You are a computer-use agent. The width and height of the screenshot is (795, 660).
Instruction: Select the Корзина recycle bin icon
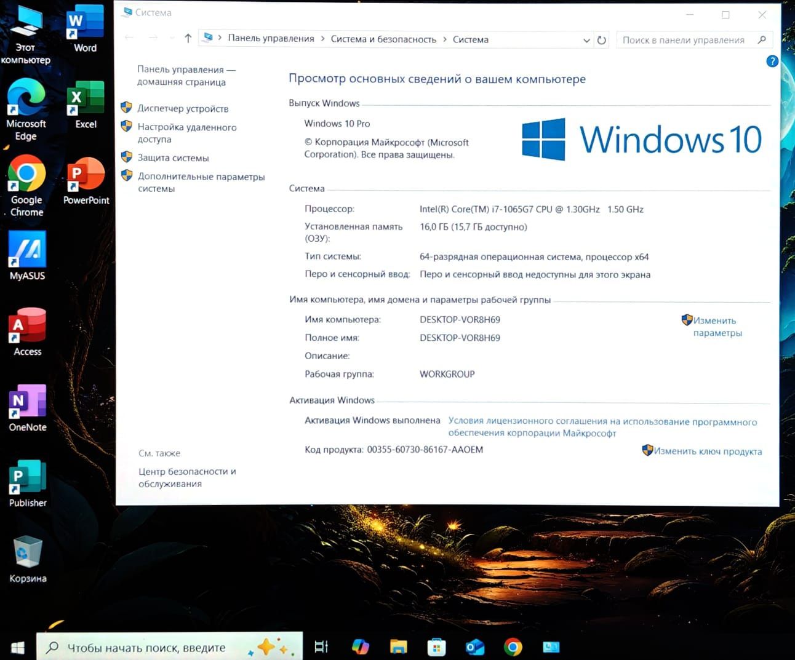click(x=28, y=559)
